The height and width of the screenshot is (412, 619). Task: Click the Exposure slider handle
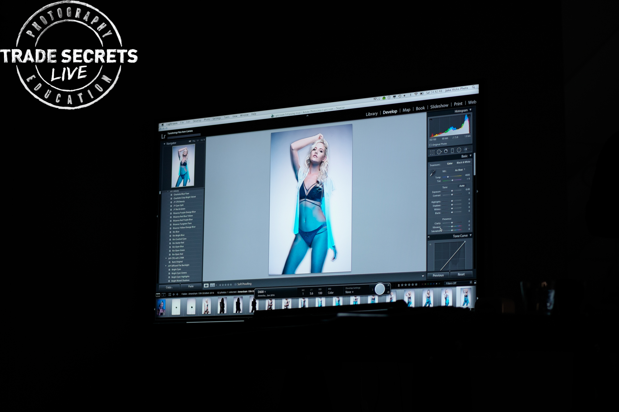pyautogui.click(x=452, y=191)
